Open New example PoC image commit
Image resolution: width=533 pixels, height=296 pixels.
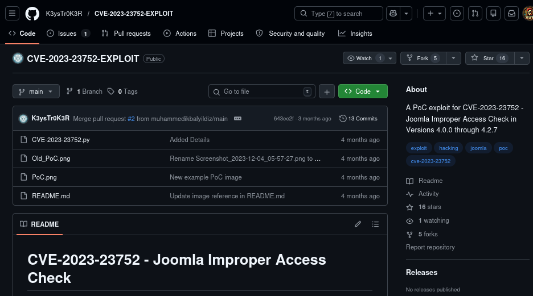206,177
